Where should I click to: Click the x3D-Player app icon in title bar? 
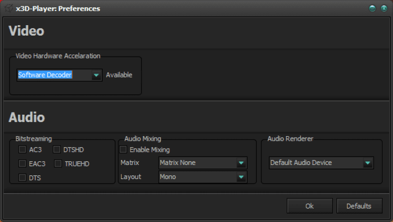coord(9,8)
